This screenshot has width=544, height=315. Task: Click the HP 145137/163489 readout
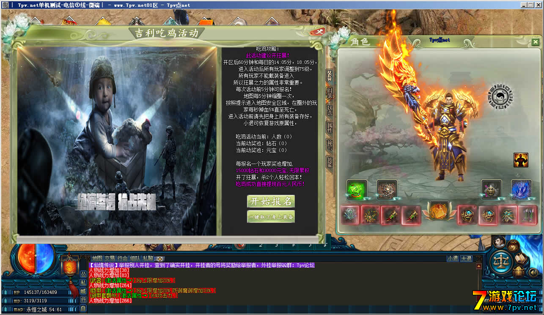pyautogui.click(x=35, y=292)
